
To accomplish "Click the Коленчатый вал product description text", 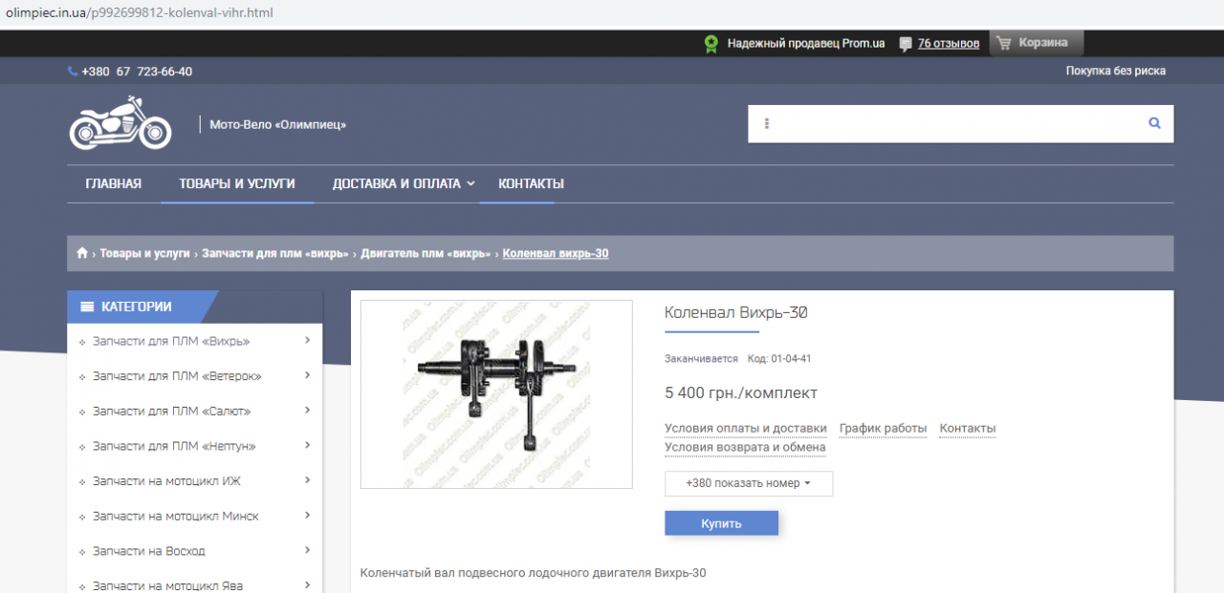I will [x=534, y=573].
